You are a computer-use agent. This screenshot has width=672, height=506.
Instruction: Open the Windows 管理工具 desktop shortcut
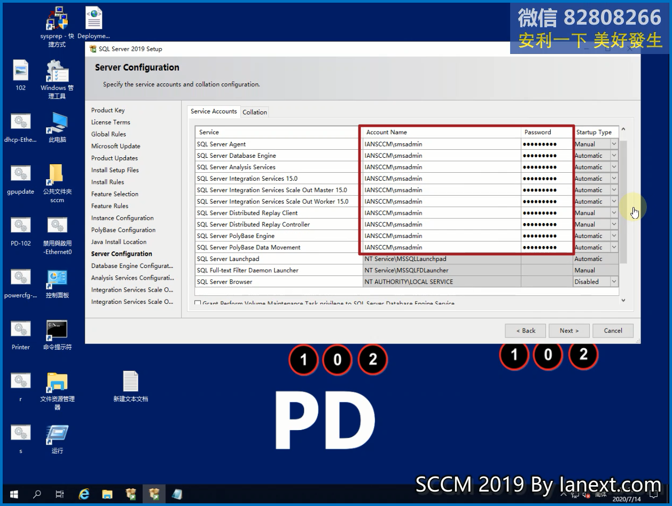57,79
